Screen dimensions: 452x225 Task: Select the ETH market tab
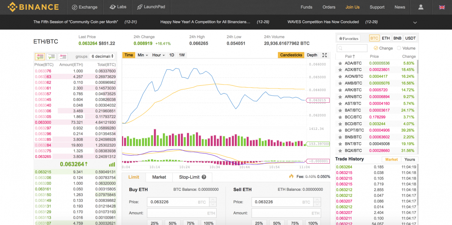[x=386, y=38]
